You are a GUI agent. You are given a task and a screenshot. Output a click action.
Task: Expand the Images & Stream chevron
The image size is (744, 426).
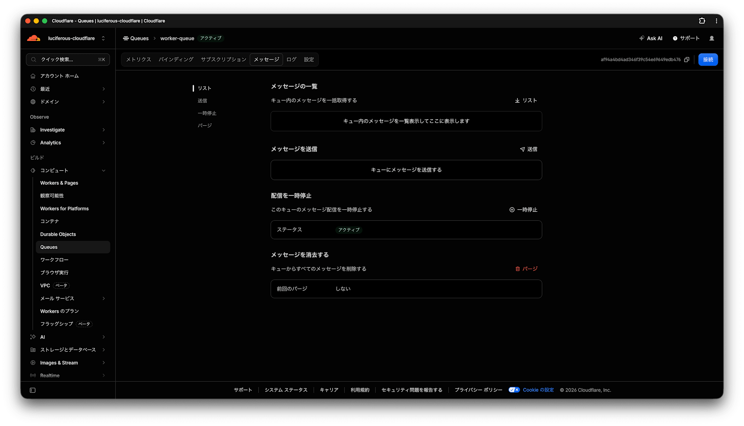(104, 363)
